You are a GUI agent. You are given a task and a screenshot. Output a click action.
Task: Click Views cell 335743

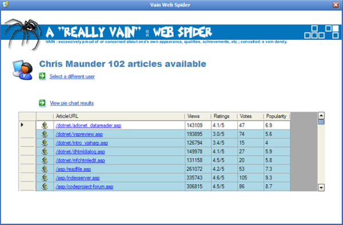(x=198, y=178)
